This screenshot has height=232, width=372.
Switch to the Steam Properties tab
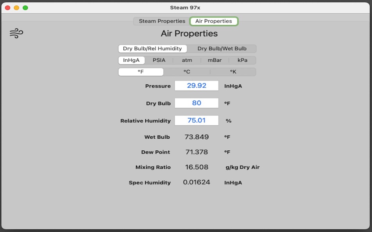(x=162, y=21)
